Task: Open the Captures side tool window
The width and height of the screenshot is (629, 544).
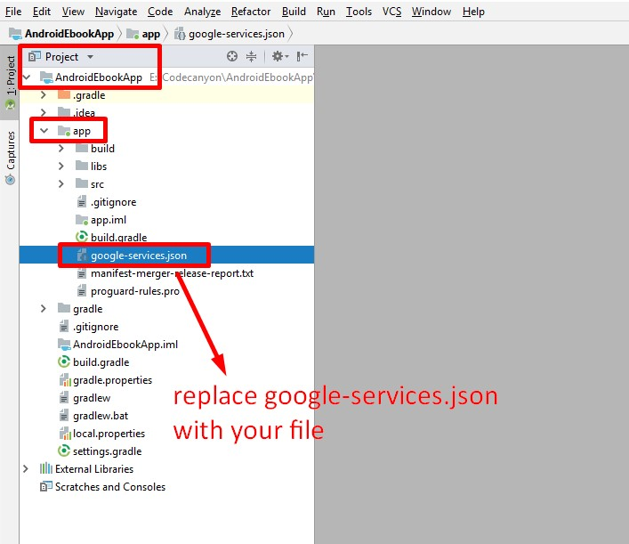Action: (10, 157)
